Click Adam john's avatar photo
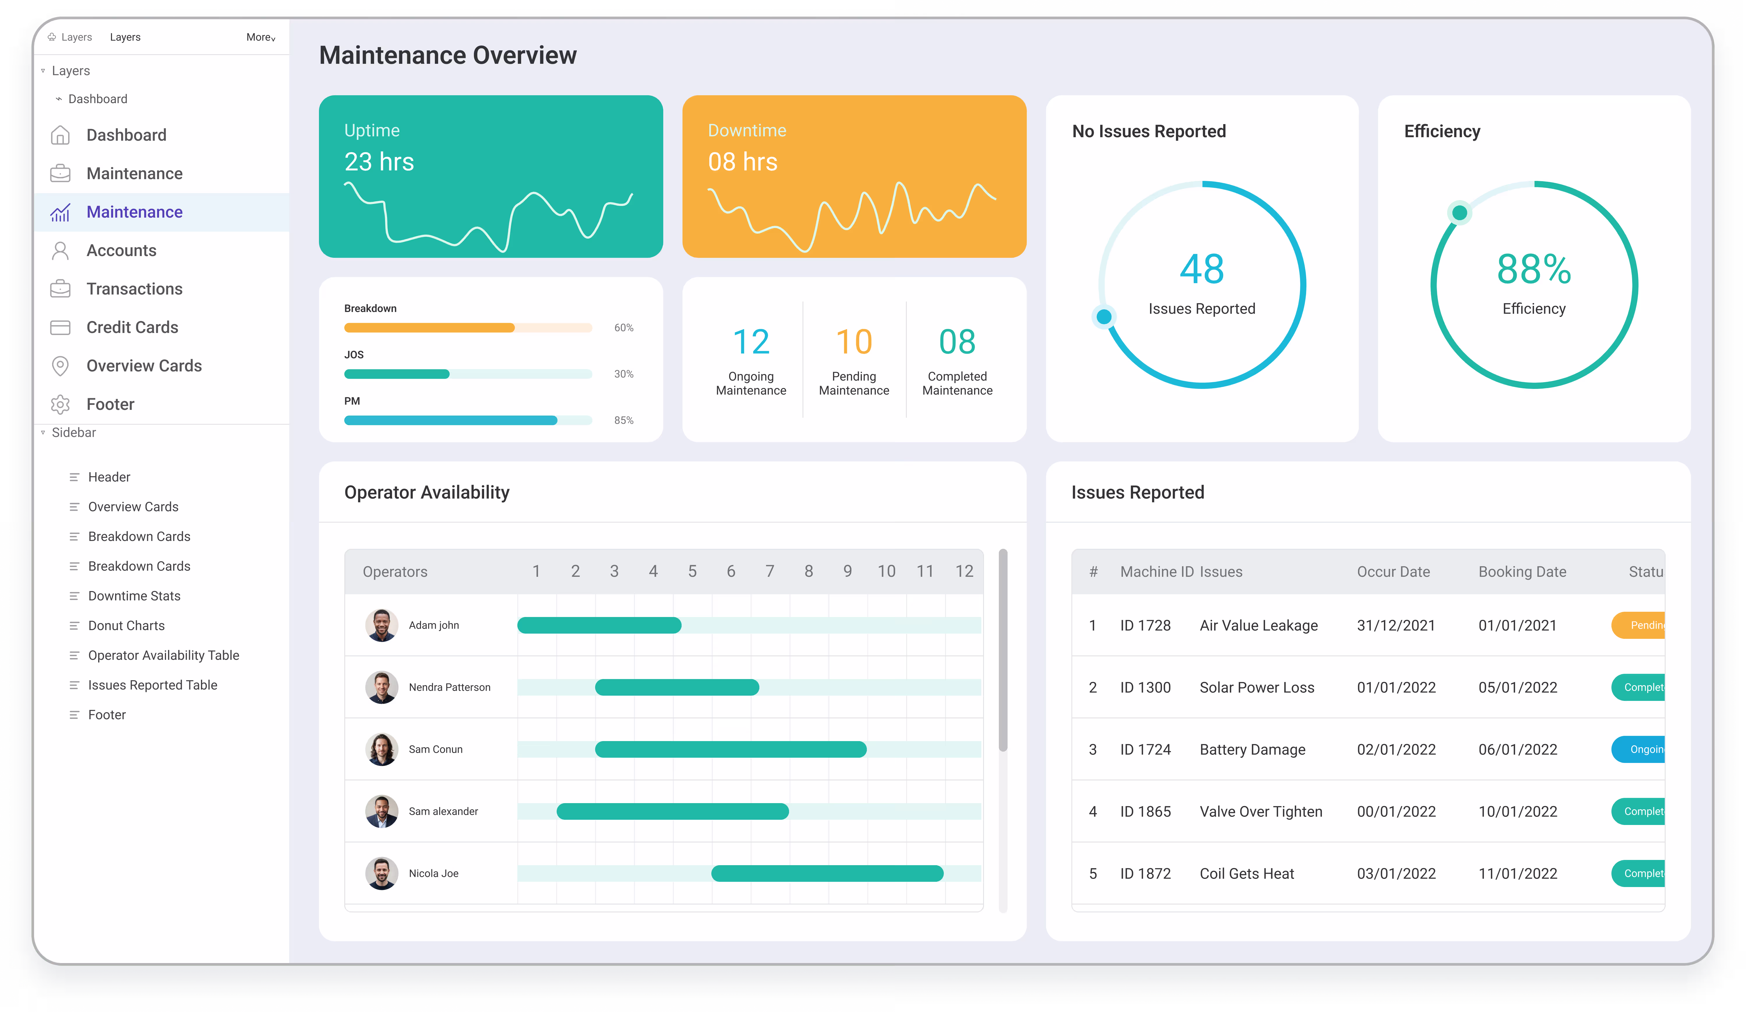Screen dimensions: 1746x1012 (x=382, y=625)
